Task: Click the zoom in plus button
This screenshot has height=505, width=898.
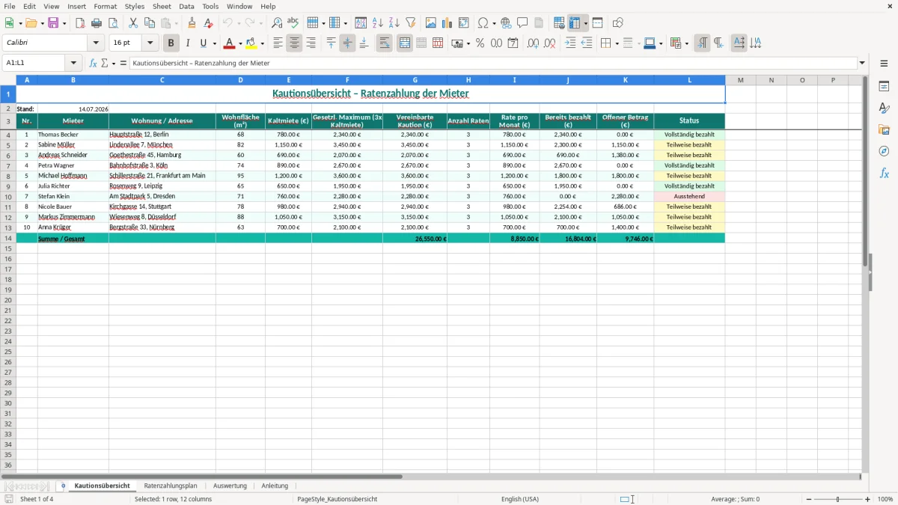Action: [x=868, y=499]
